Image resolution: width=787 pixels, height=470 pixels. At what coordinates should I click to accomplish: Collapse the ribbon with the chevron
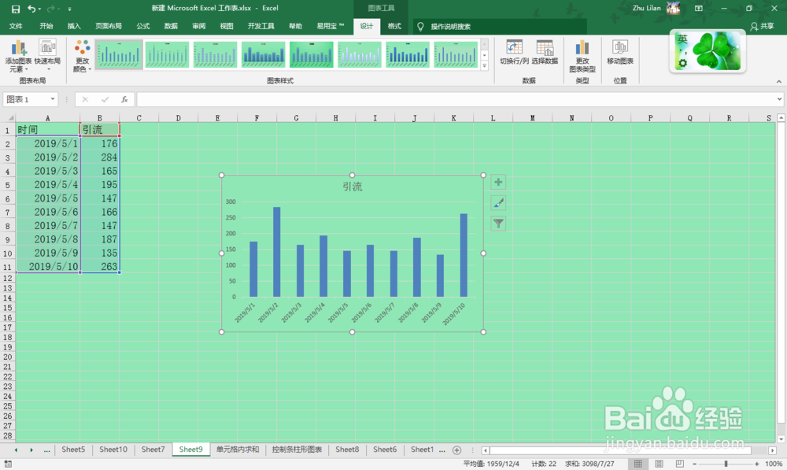[778, 81]
